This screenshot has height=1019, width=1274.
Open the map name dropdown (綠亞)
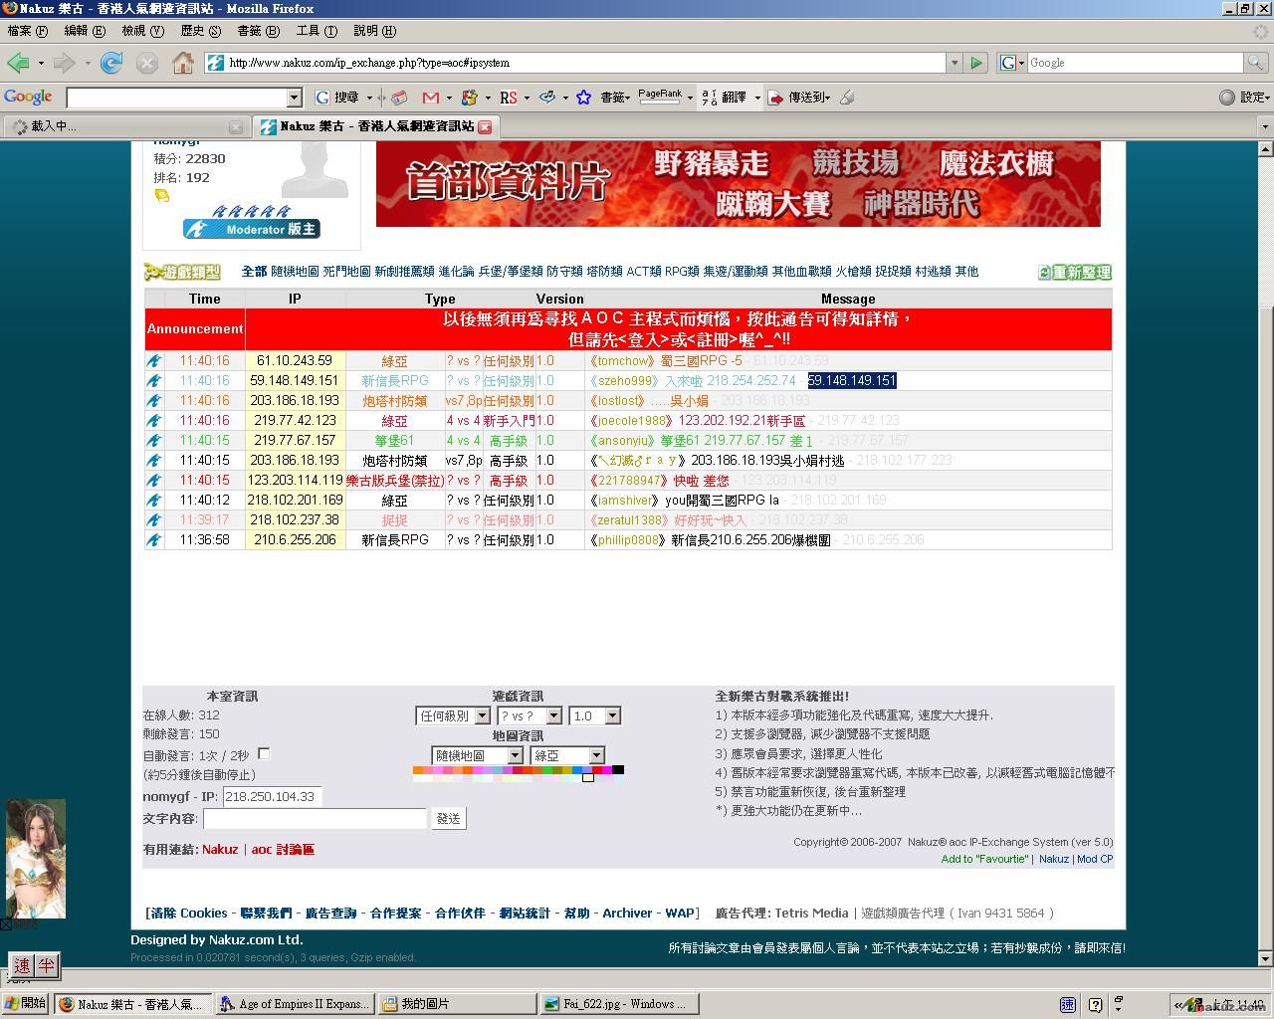tap(567, 755)
